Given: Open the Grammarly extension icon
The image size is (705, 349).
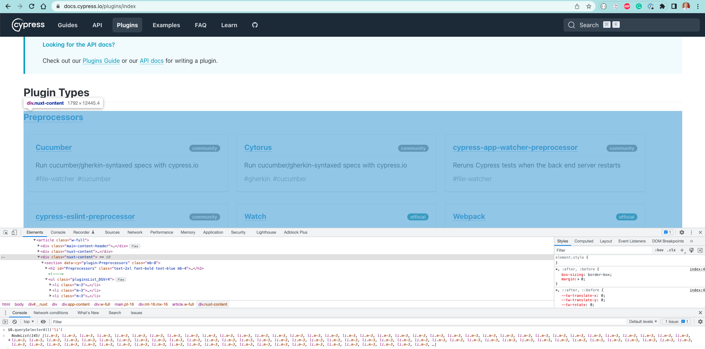Looking at the screenshot, I should coord(639,6).
